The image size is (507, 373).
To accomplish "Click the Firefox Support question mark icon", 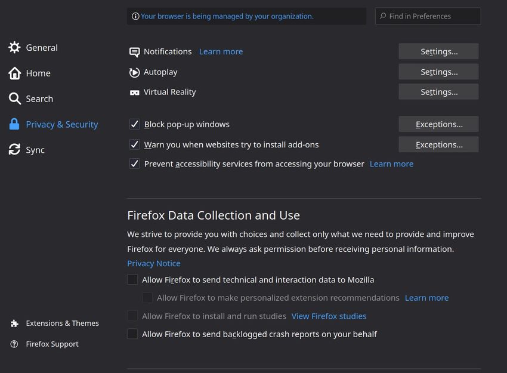I will pyautogui.click(x=14, y=344).
